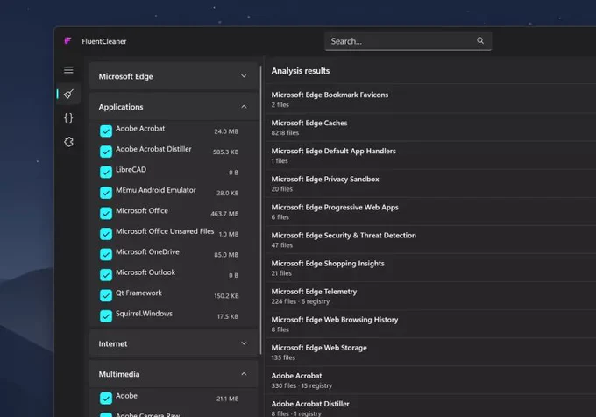Open the curly braces script editor icon
This screenshot has height=417, width=596.
pyautogui.click(x=68, y=117)
